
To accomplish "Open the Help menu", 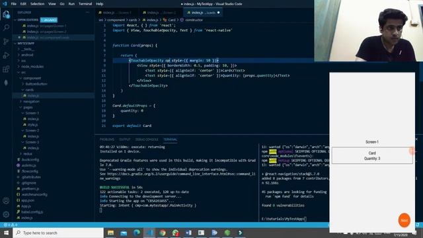I will pos(100,4).
